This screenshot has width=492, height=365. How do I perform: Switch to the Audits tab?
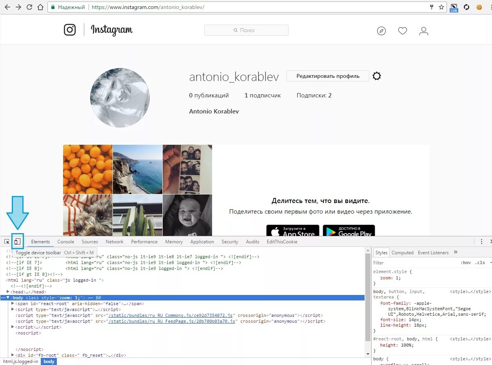point(252,242)
